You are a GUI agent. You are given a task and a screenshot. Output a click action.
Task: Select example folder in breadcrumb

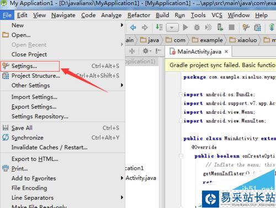click(208, 40)
